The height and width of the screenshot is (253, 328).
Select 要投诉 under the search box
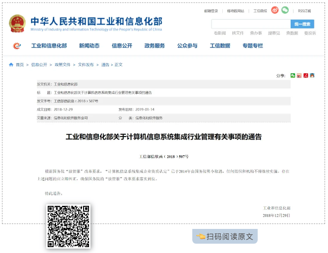(x=310, y=33)
